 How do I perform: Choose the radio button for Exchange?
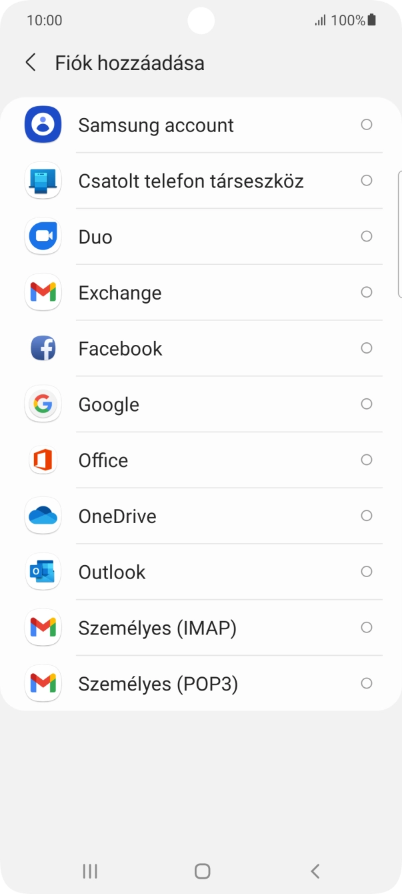367,292
